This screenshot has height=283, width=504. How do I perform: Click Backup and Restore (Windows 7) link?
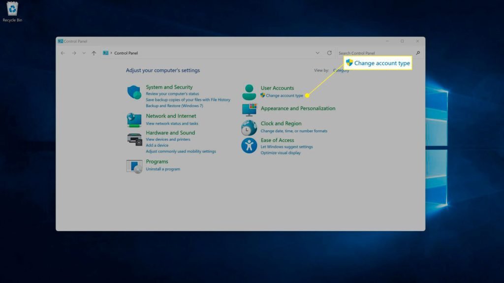[174, 106]
